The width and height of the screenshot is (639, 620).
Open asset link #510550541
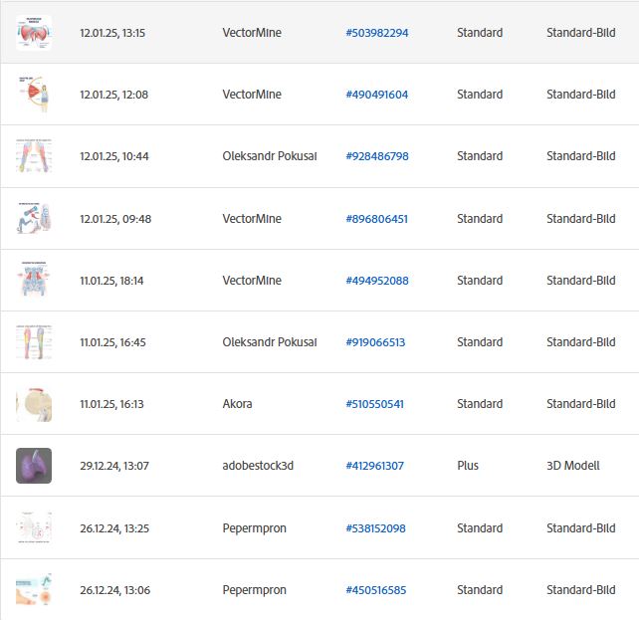[x=374, y=404]
